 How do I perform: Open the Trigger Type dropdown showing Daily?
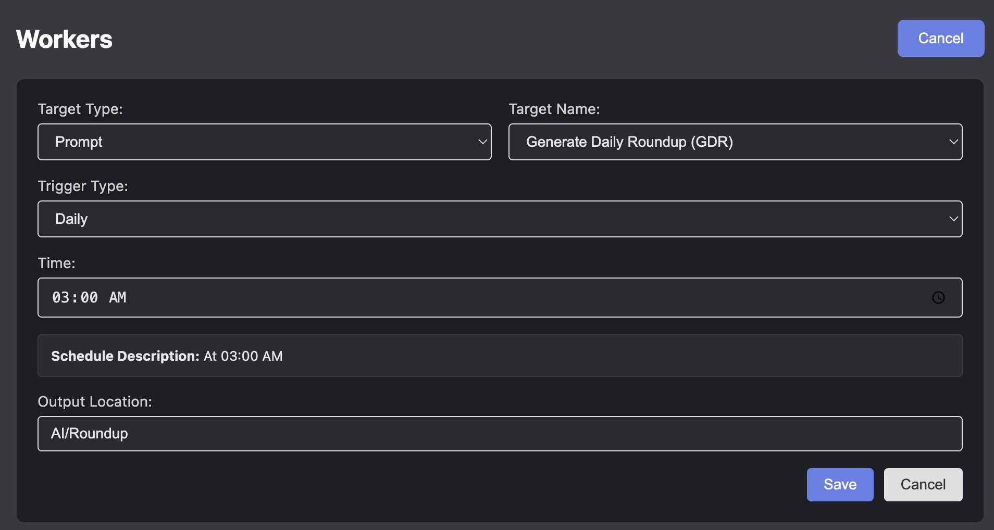pos(500,219)
